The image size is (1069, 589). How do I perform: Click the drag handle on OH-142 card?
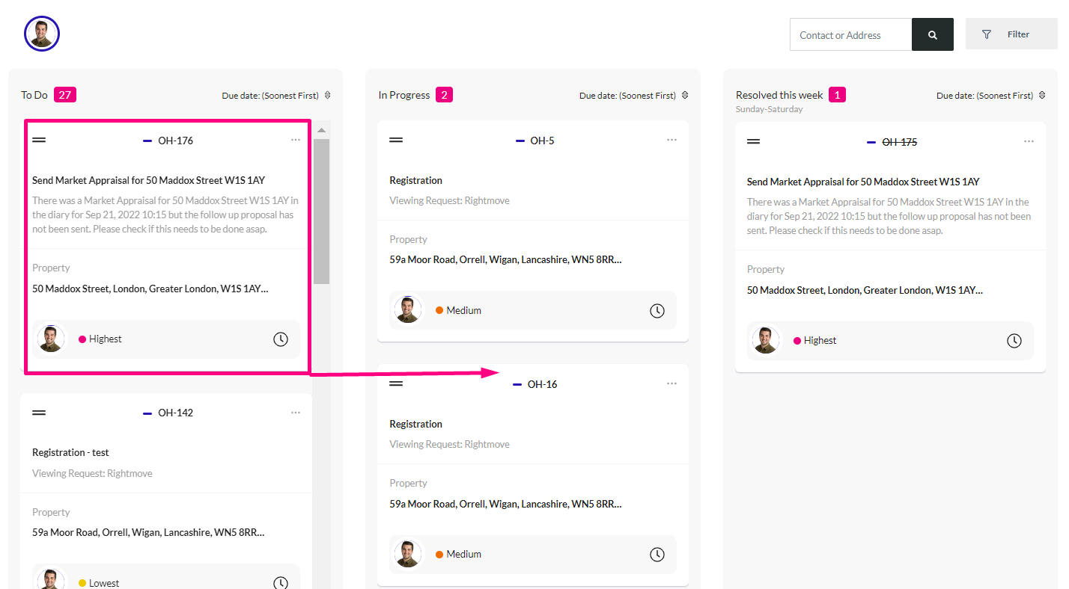point(39,413)
